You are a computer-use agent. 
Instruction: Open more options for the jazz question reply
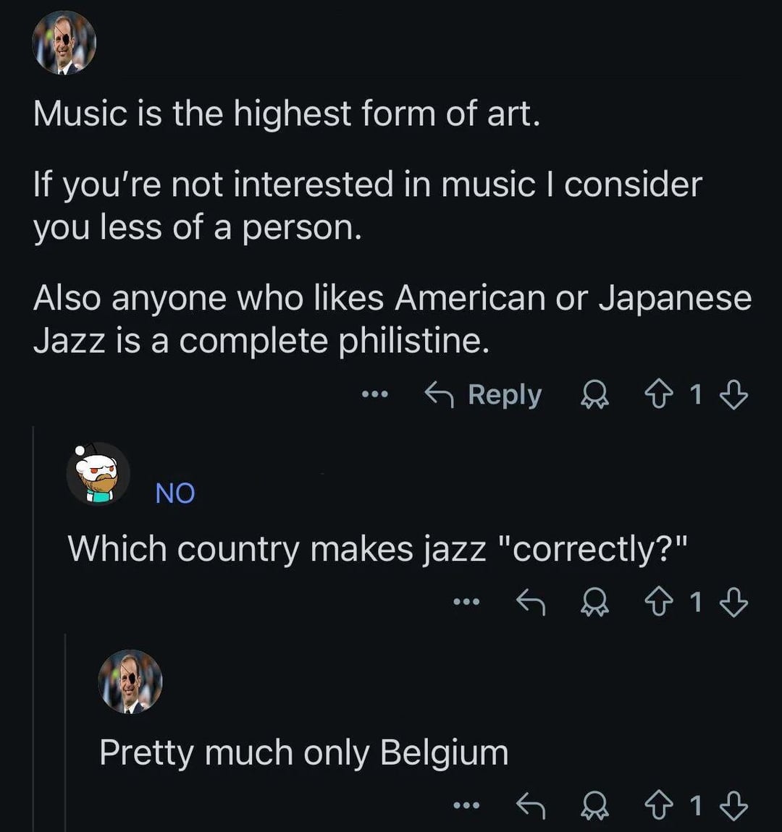coord(466,601)
